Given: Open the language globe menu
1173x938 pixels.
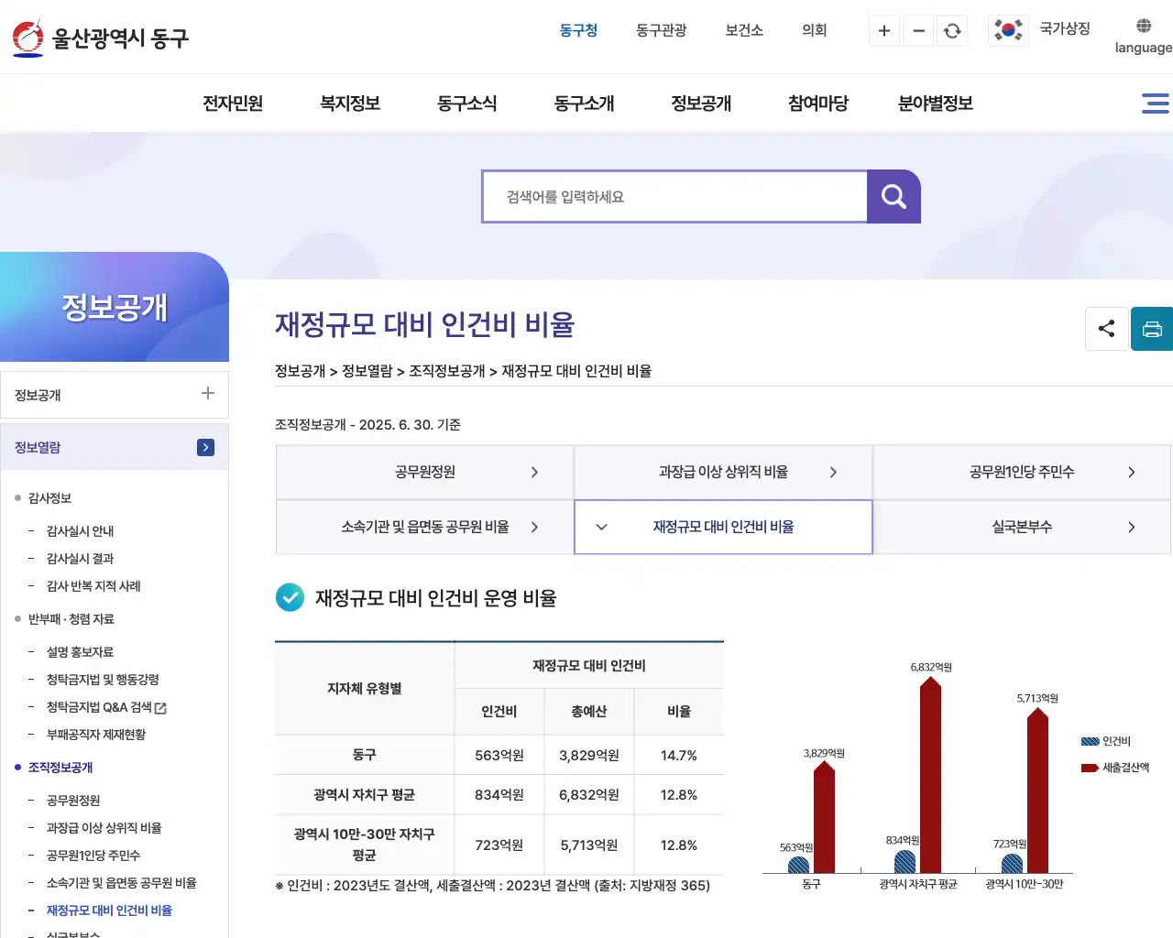Looking at the screenshot, I should click(x=1143, y=37).
